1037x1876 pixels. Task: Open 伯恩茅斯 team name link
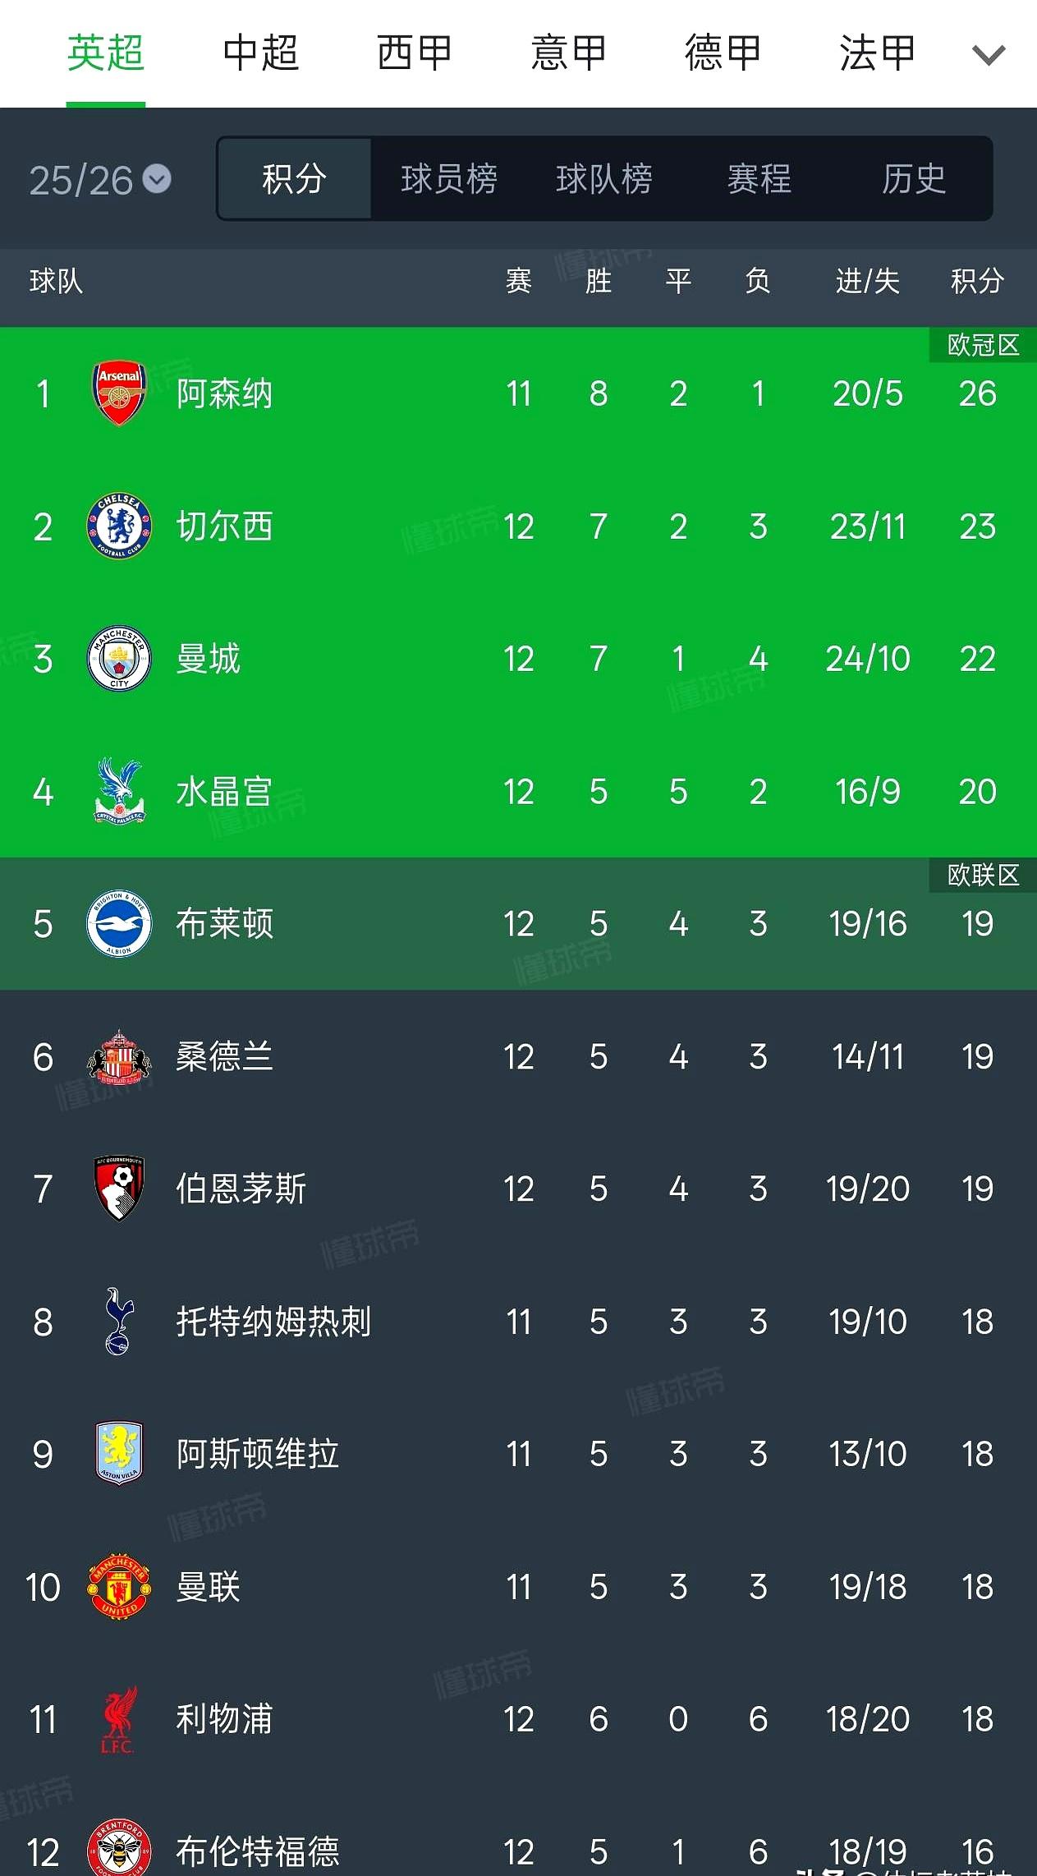tap(241, 1189)
